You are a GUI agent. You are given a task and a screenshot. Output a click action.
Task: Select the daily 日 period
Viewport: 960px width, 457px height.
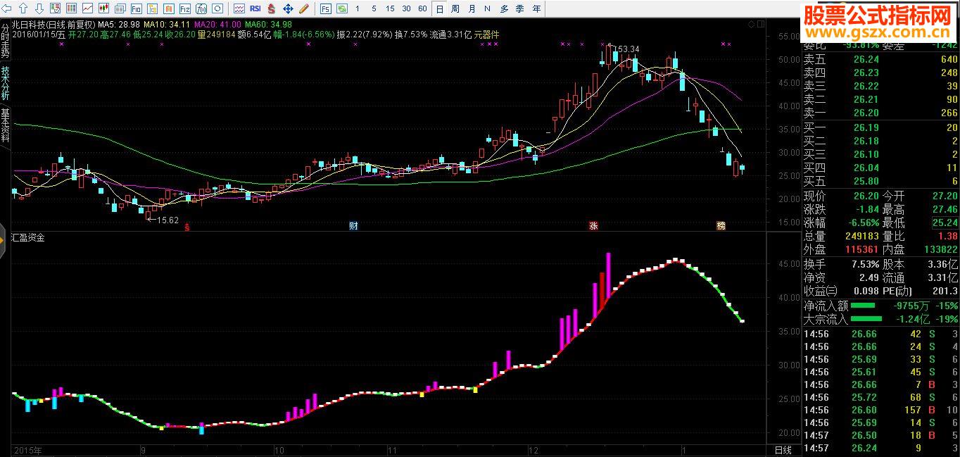pyautogui.click(x=439, y=8)
